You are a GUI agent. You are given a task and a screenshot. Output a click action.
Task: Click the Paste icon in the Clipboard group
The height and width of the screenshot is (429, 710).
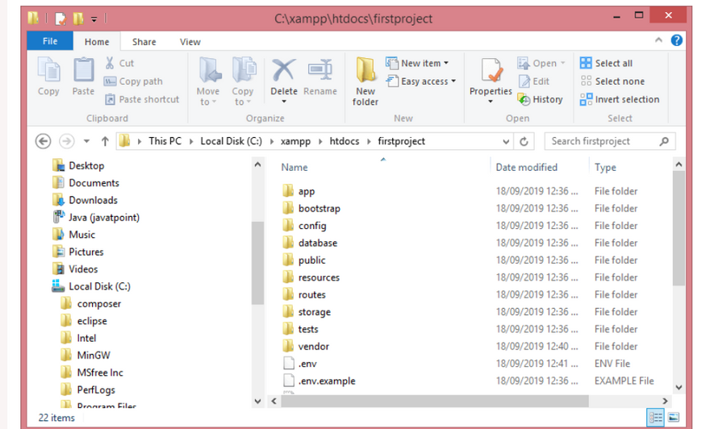[83, 74]
